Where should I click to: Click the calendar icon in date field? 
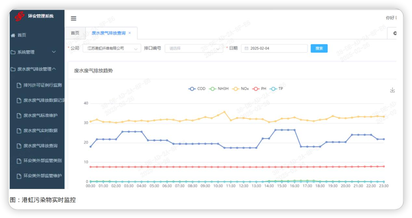coord(246,48)
